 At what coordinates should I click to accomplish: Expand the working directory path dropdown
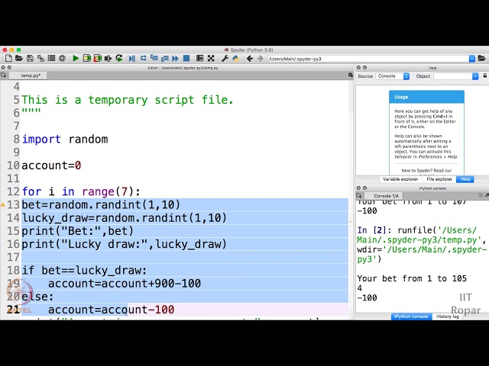(472, 59)
